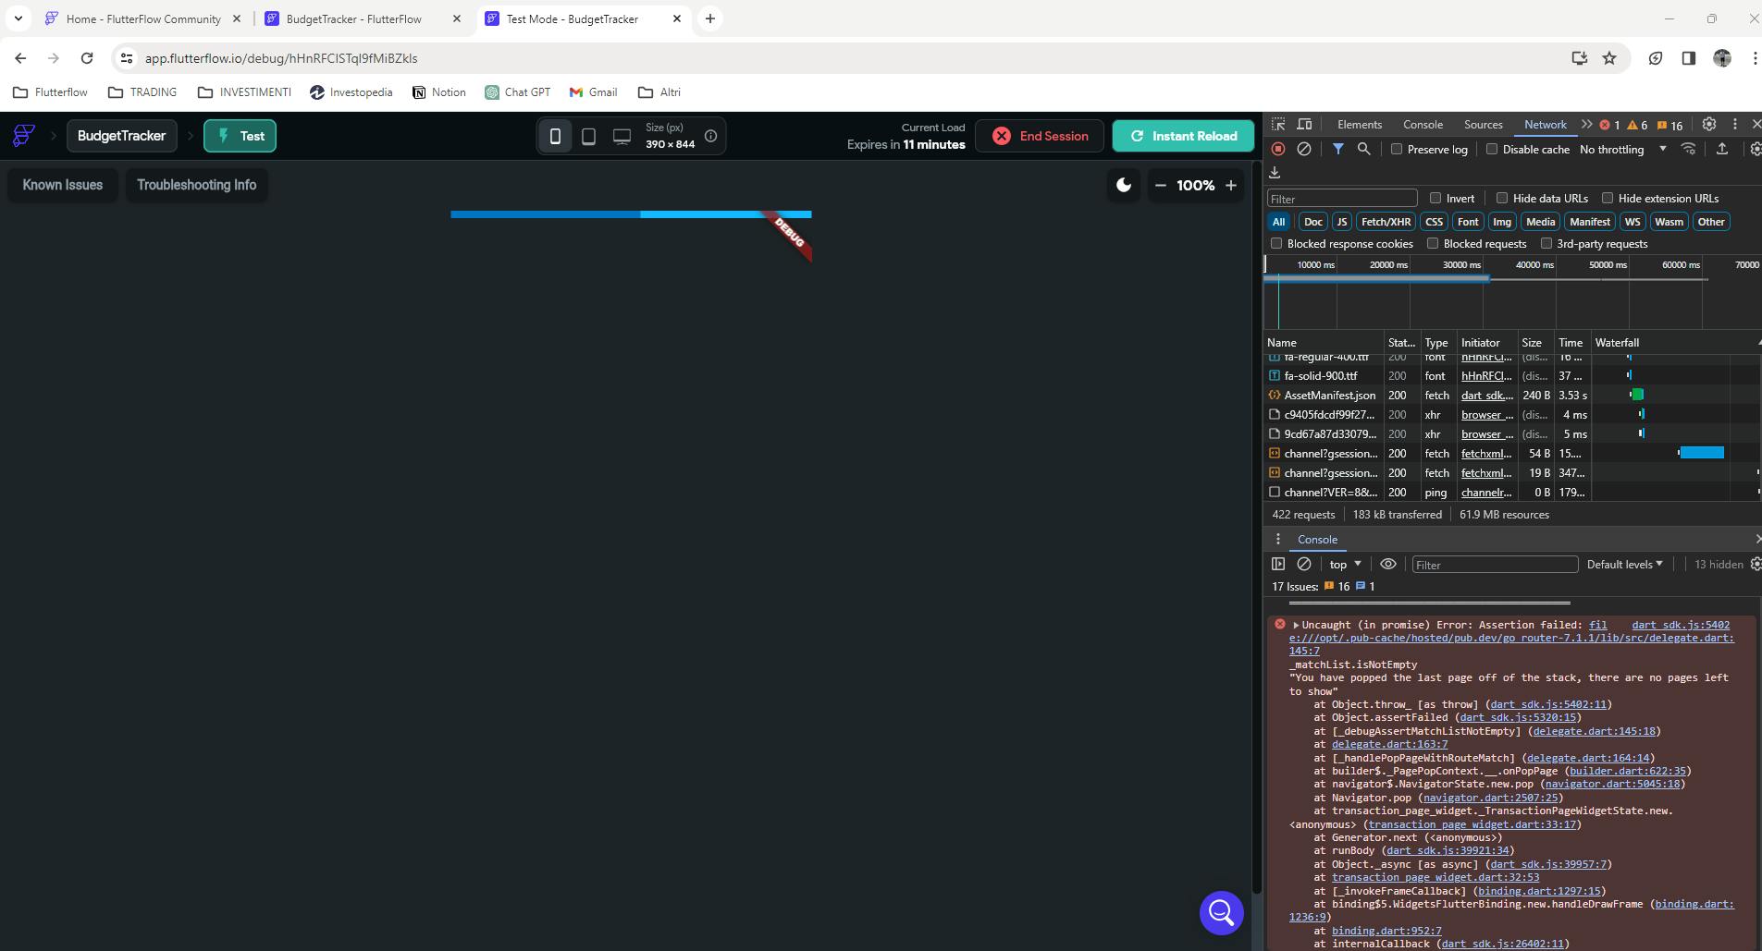Open the dart_sdk.js:5402 source link
1762x951 pixels.
click(x=1681, y=625)
